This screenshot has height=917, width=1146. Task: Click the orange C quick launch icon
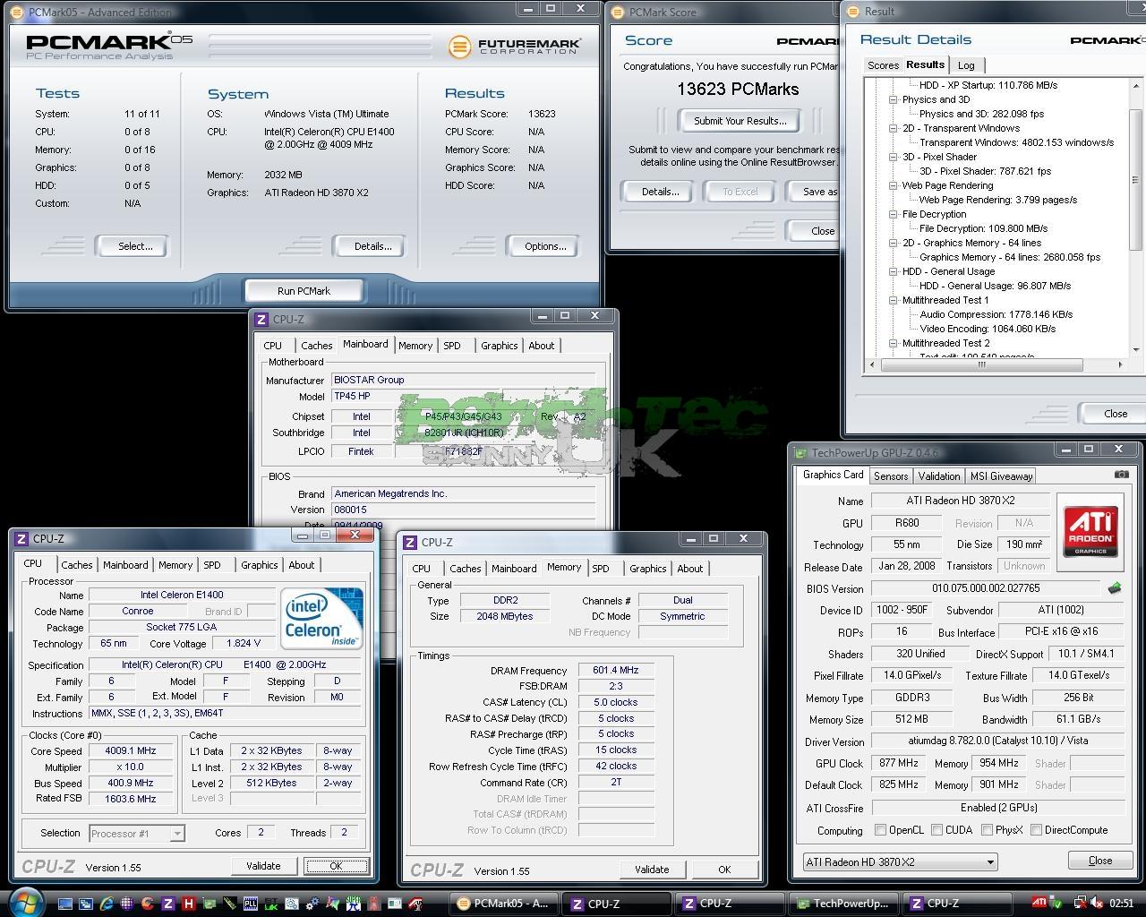pos(147,904)
